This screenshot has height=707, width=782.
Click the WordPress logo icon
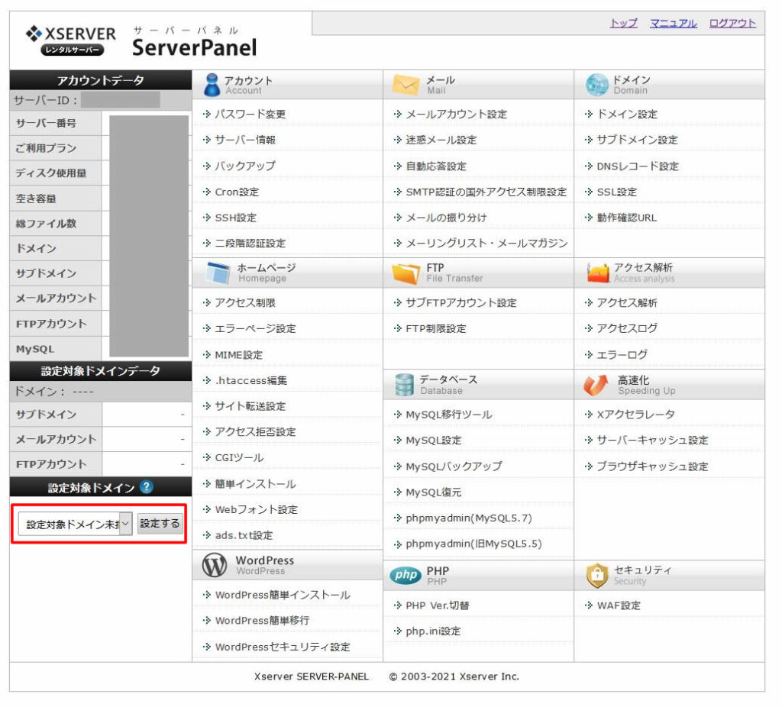pos(215,566)
